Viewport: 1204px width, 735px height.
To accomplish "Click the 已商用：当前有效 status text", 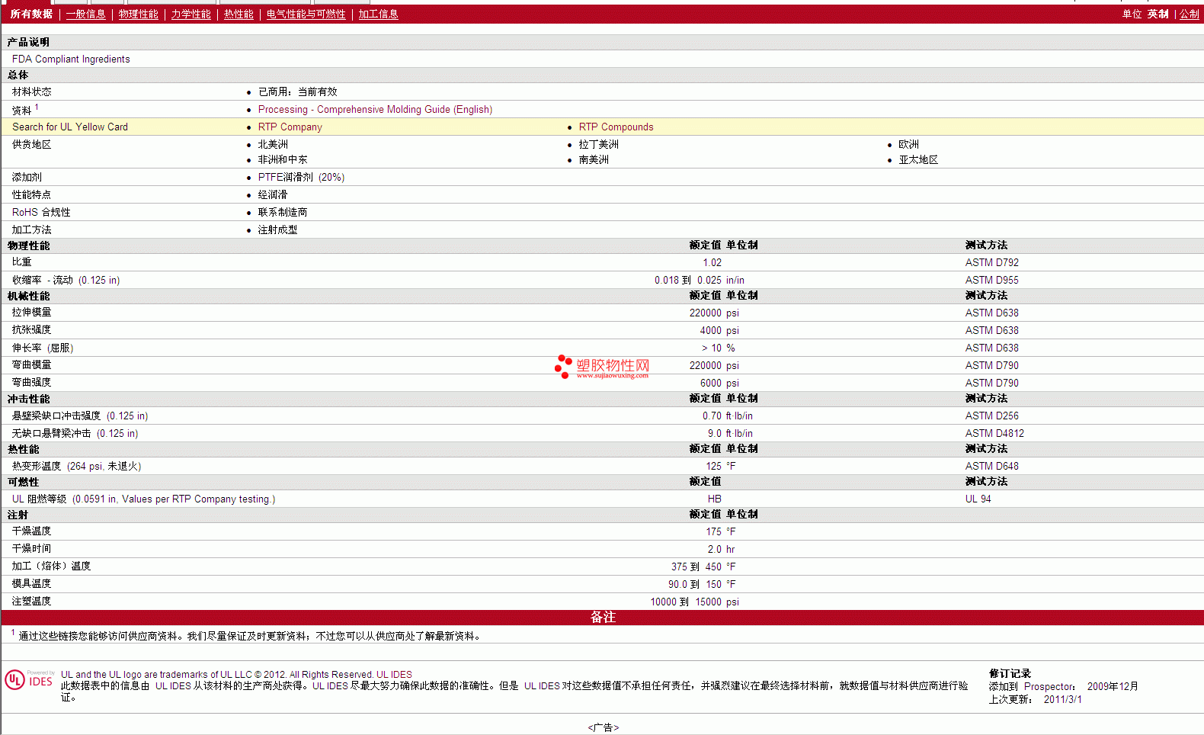I will tap(297, 92).
